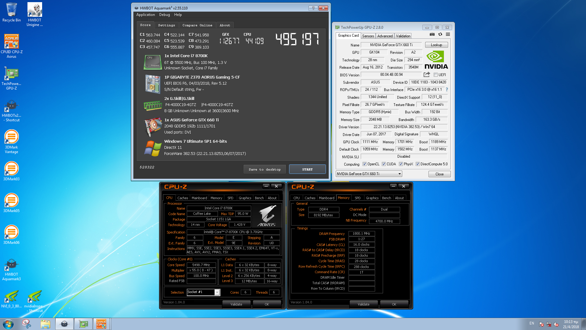Image resolution: width=586 pixels, height=330 pixels.
Task: Click the Lookup button in GPU-Z
Action: point(436,45)
